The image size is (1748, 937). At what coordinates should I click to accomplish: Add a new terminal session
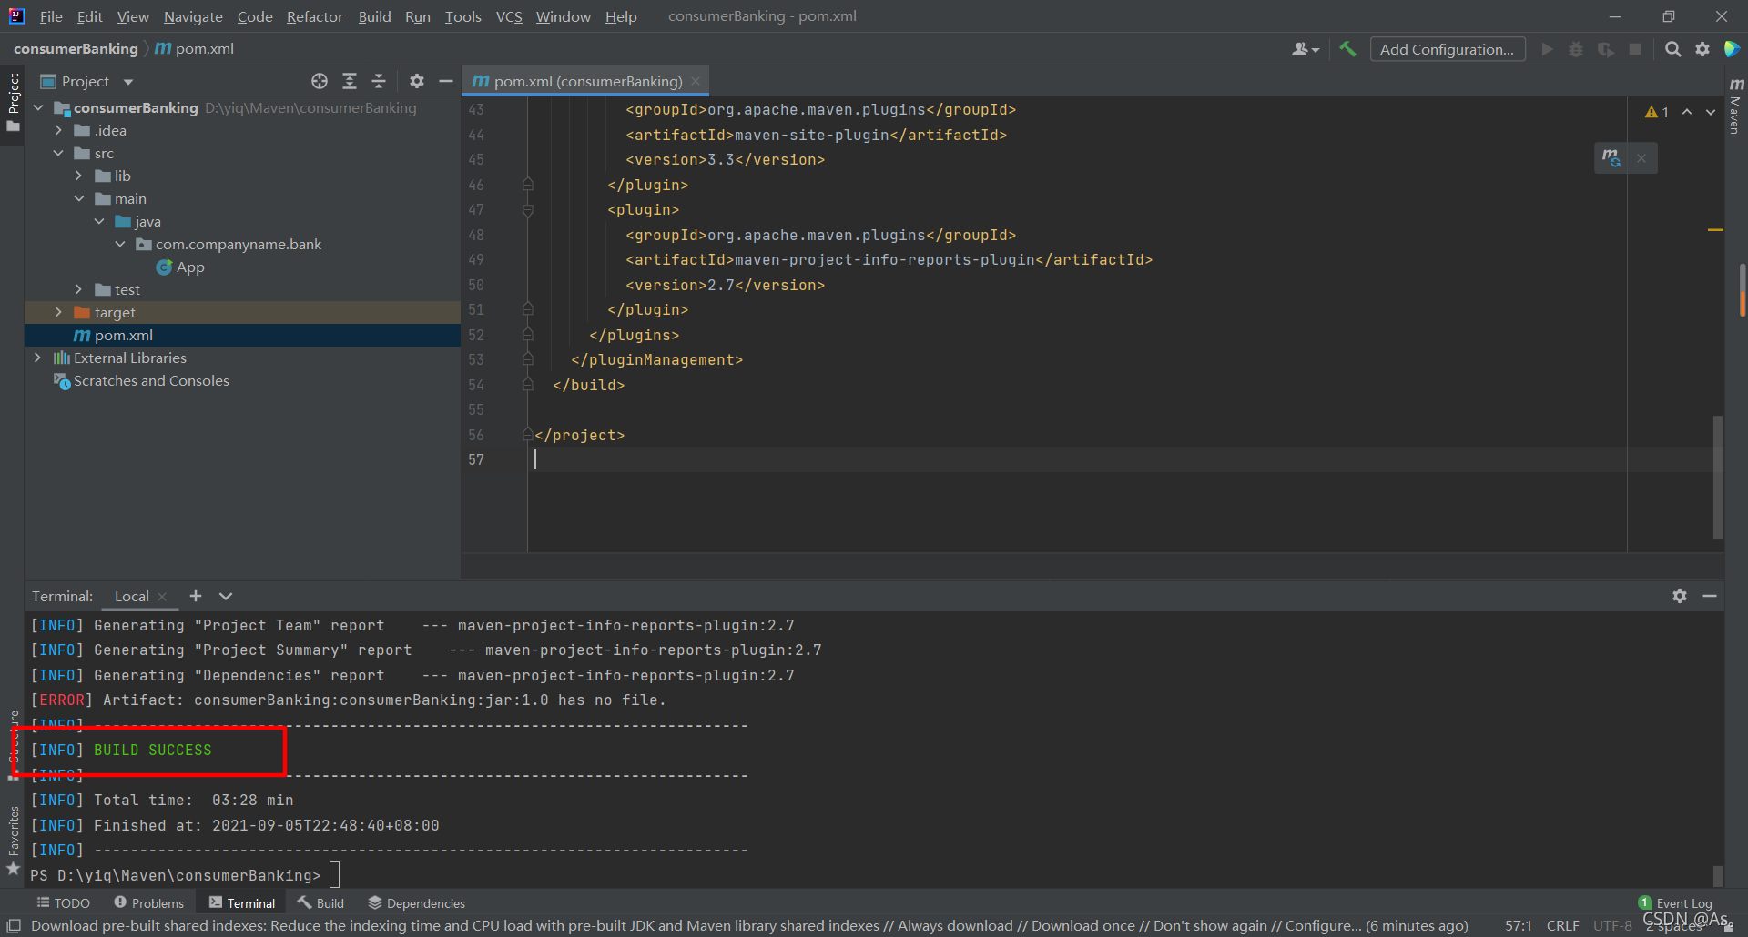[x=196, y=596]
